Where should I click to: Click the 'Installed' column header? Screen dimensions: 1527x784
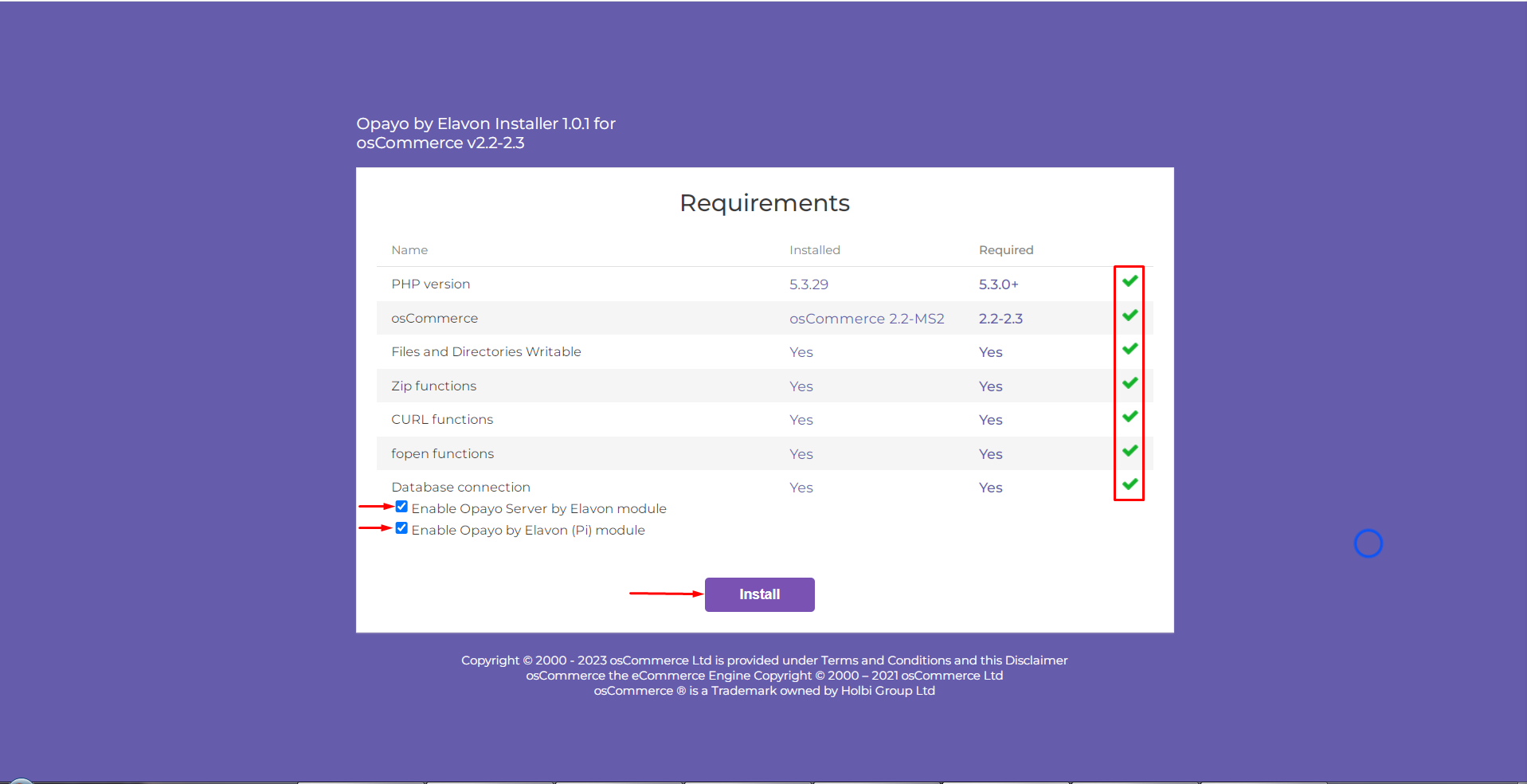coord(815,250)
